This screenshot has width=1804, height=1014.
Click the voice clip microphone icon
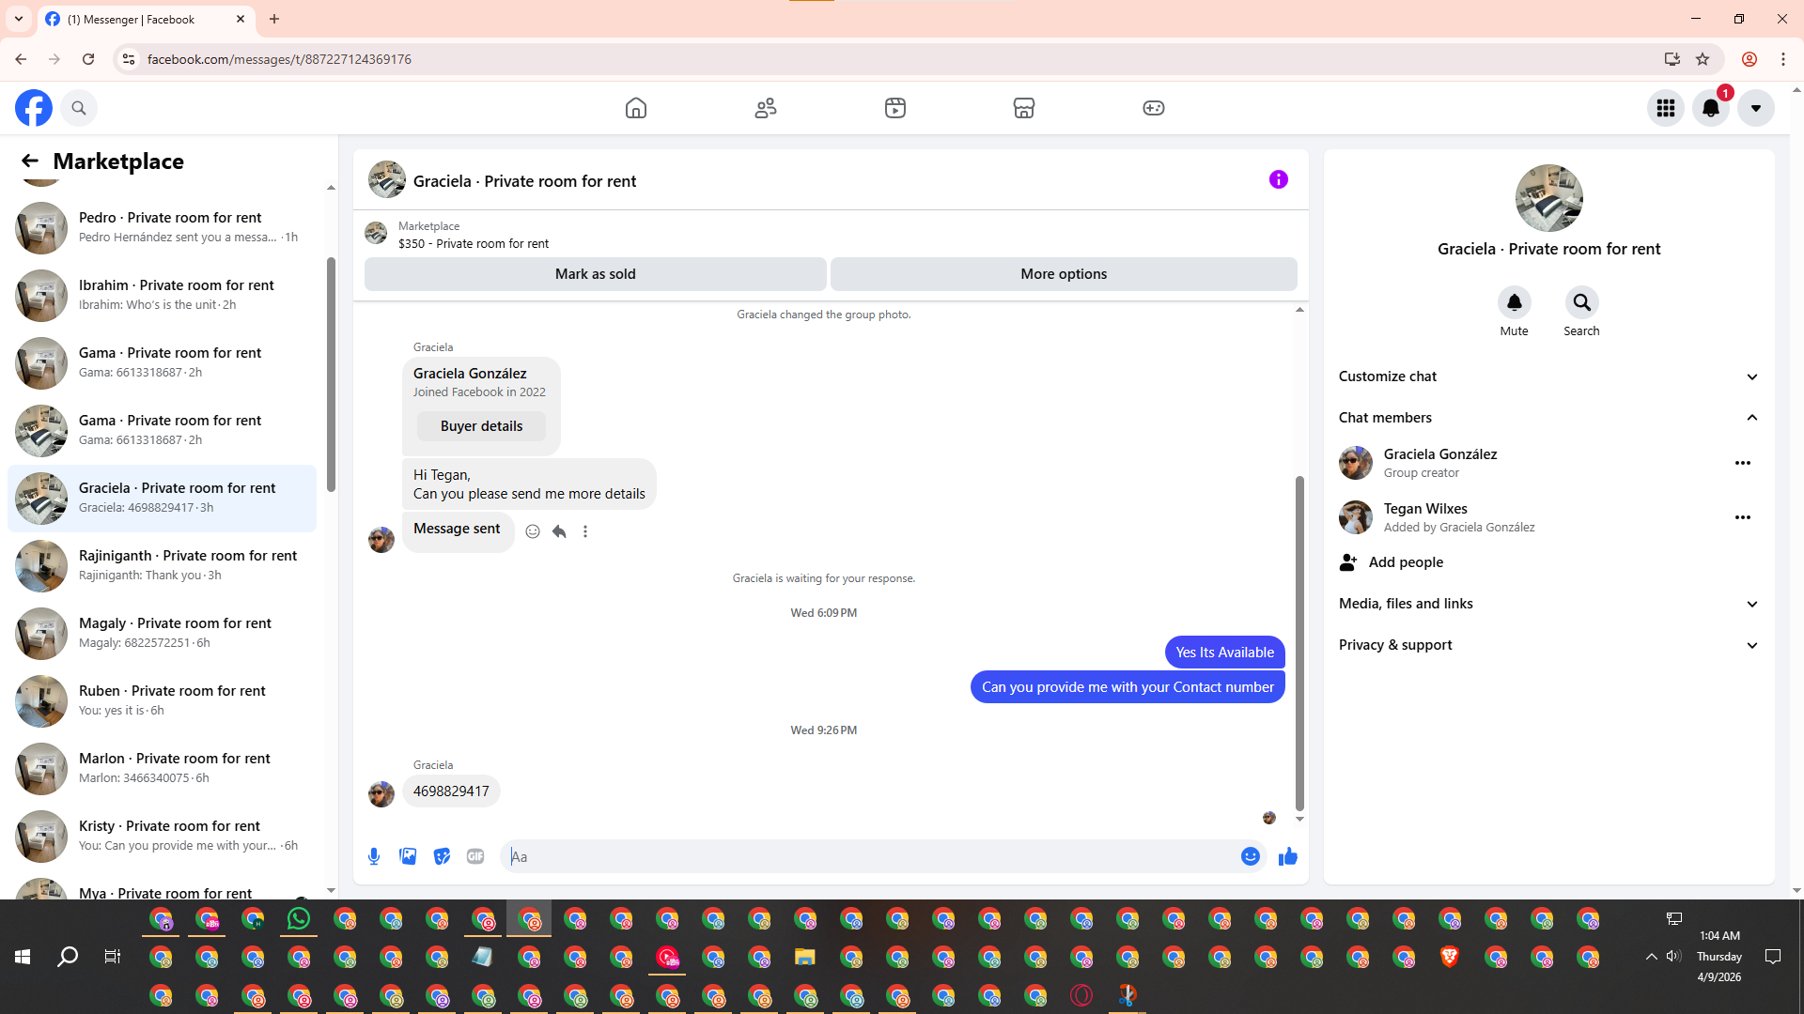tap(374, 856)
